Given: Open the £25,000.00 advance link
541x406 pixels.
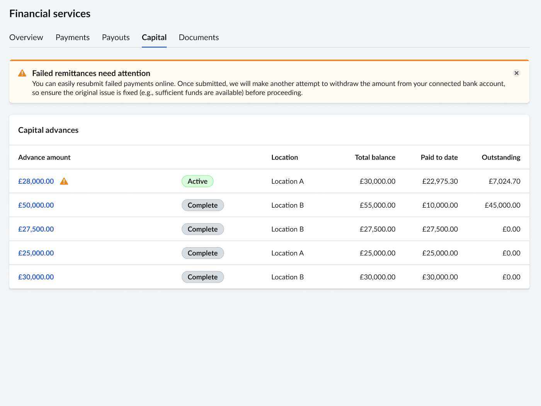Looking at the screenshot, I should point(36,253).
